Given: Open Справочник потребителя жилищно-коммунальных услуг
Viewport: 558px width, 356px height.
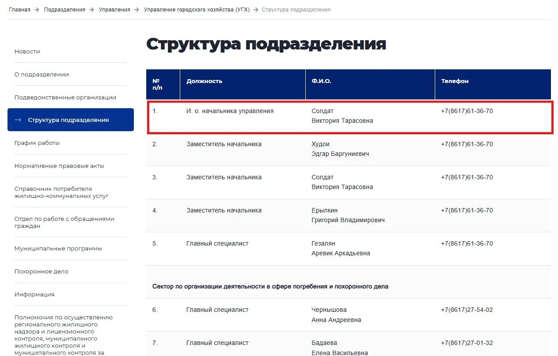Looking at the screenshot, I should pyautogui.click(x=61, y=192).
